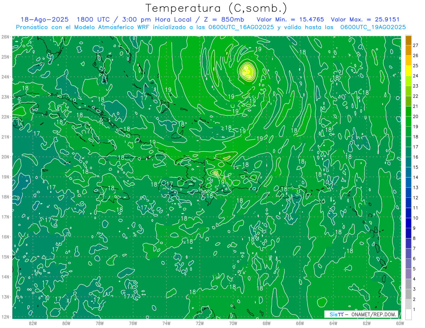This screenshot has width=425, height=328.
Task: Click the latitude axis label "18N"
Action: (x=5, y=197)
